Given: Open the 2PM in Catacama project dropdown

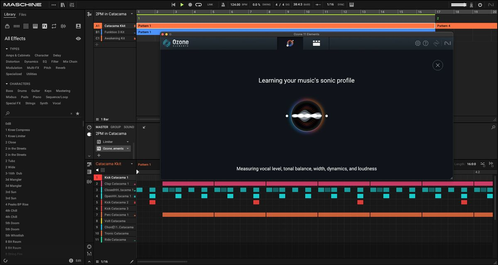Looking at the screenshot, I should [x=132, y=14].
